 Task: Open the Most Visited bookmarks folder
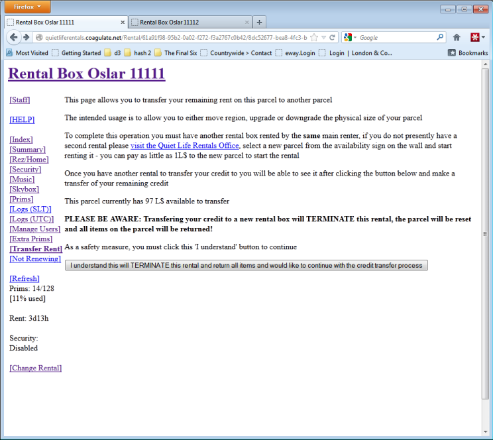pos(27,53)
